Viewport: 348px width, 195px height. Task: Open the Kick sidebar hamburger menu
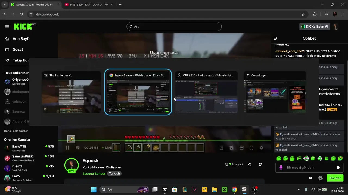tap(7, 27)
